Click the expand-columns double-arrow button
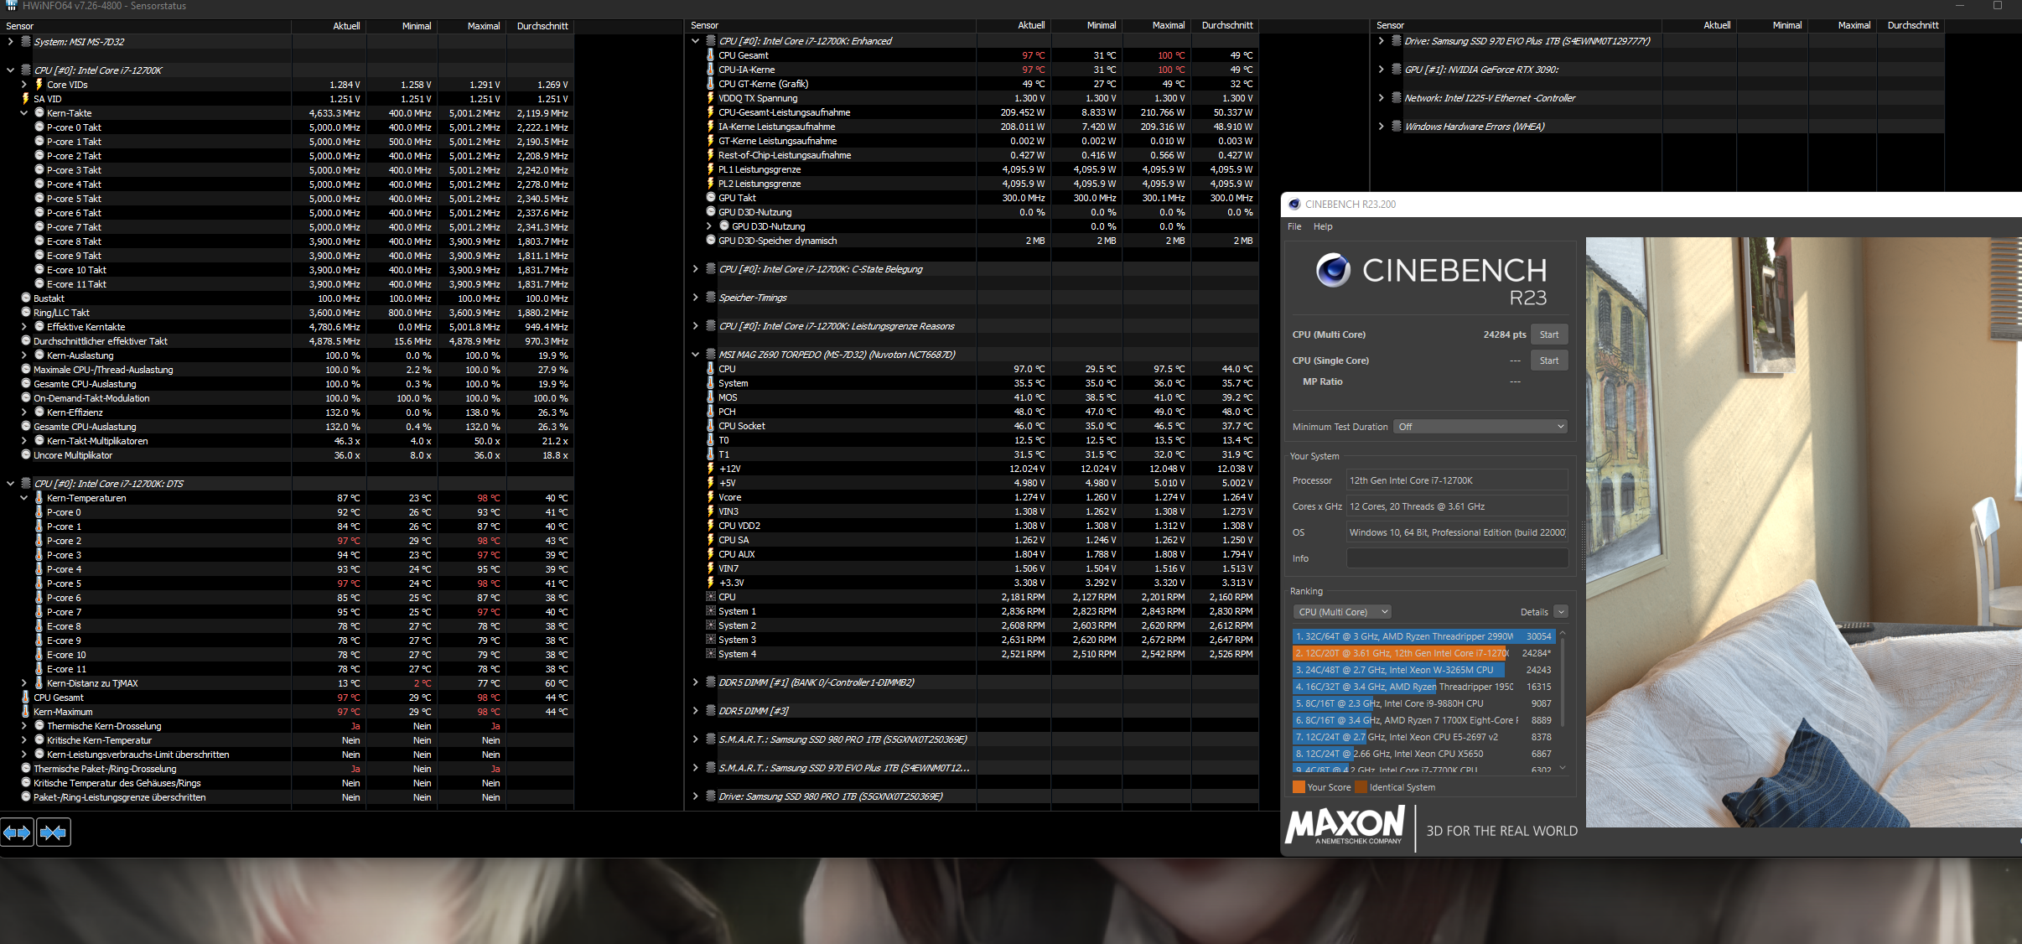This screenshot has width=2022, height=944. (x=17, y=832)
